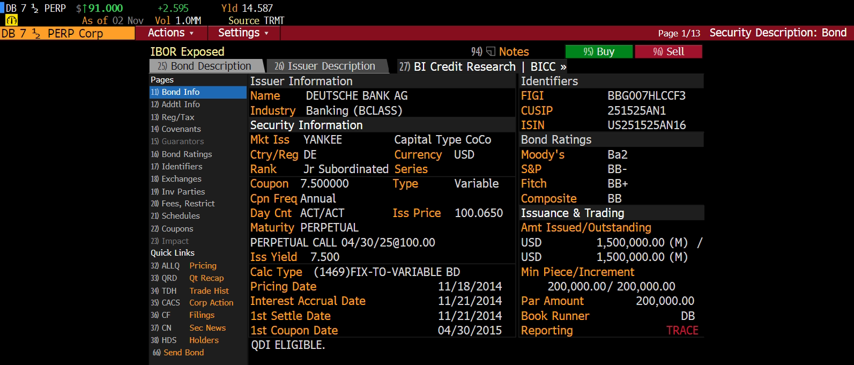The height and width of the screenshot is (365, 854).
Task: Click the Calc Type (1469)FIX-TO-VARIABLE BD value
Action: point(387,272)
